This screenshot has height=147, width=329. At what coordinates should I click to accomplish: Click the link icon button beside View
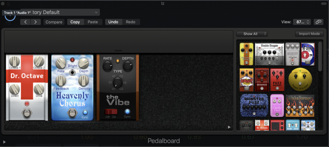pos(318,22)
